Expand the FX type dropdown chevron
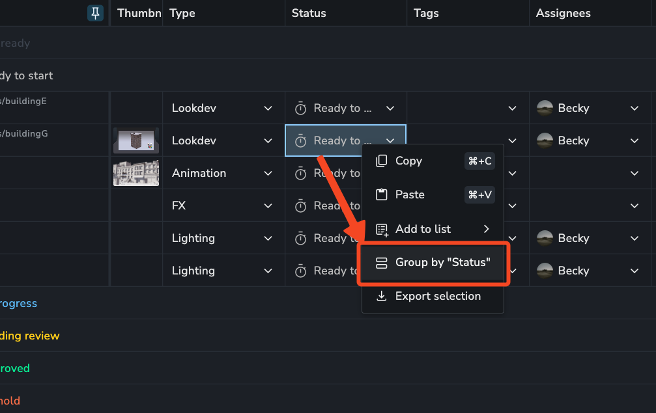 [x=268, y=206]
